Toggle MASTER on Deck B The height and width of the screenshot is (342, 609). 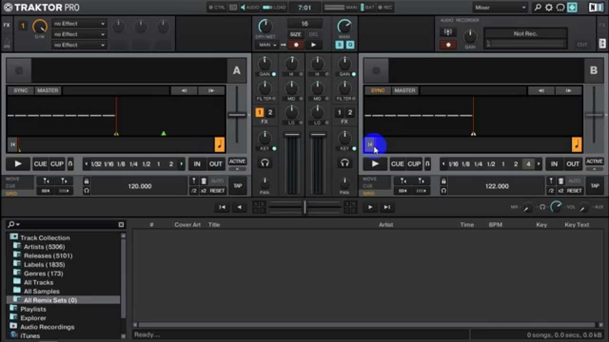405,90
